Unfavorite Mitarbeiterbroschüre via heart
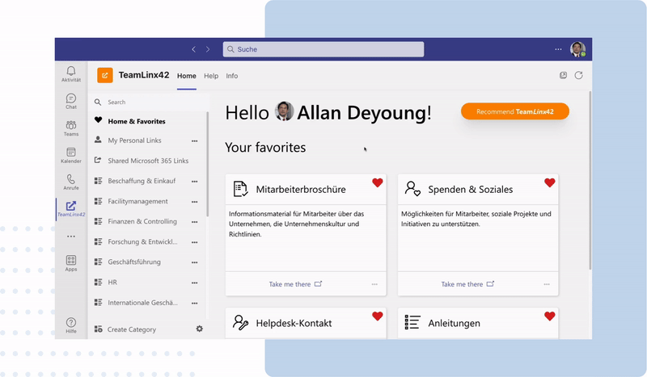 378,182
